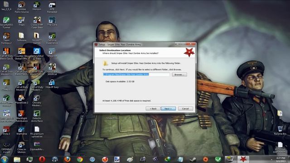Select PlanetSide 2 desktop icon
This screenshot has height=163, width=290.
tap(22, 99)
